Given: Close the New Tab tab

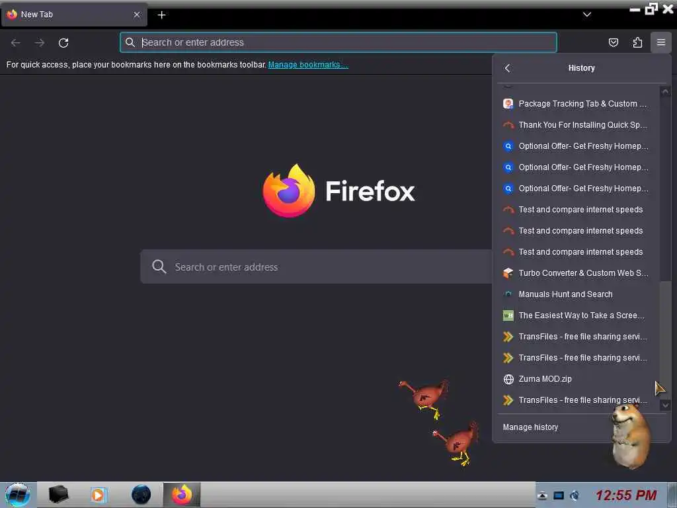Looking at the screenshot, I should pos(137,15).
